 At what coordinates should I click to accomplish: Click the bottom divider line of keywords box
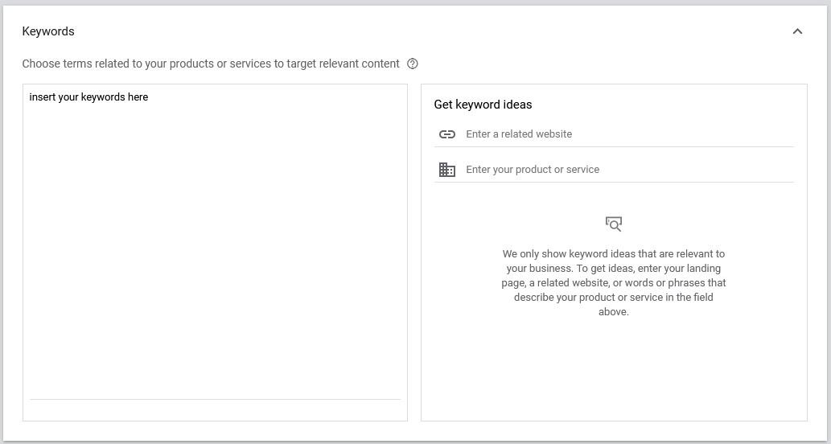pyautogui.click(x=215, y=399)
